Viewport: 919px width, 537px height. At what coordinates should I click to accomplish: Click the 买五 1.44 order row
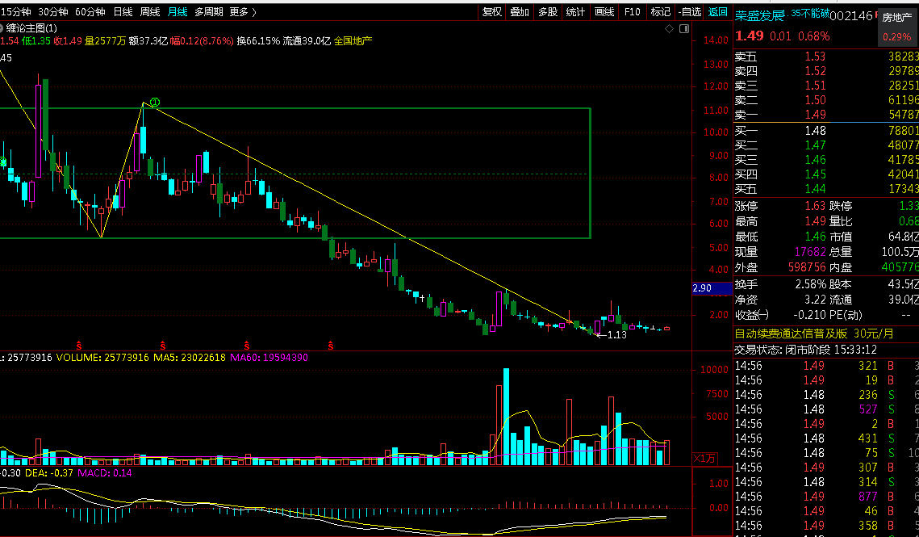pos(826,189)
